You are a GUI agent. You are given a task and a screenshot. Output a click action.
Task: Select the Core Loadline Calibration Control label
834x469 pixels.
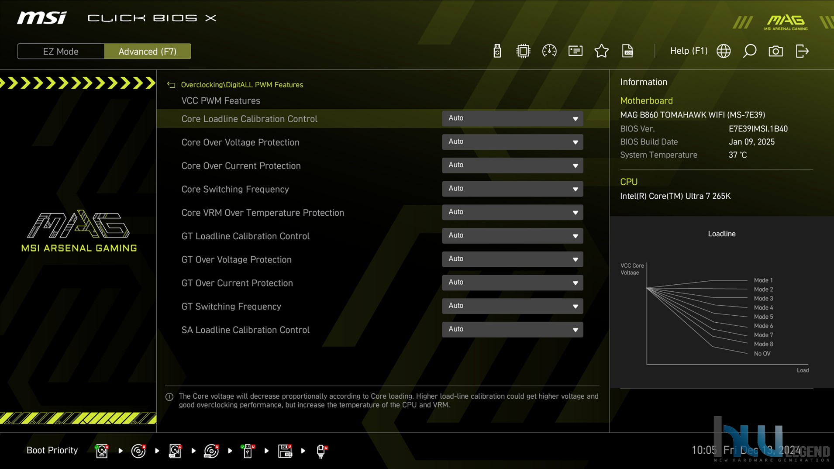point(249,119)
